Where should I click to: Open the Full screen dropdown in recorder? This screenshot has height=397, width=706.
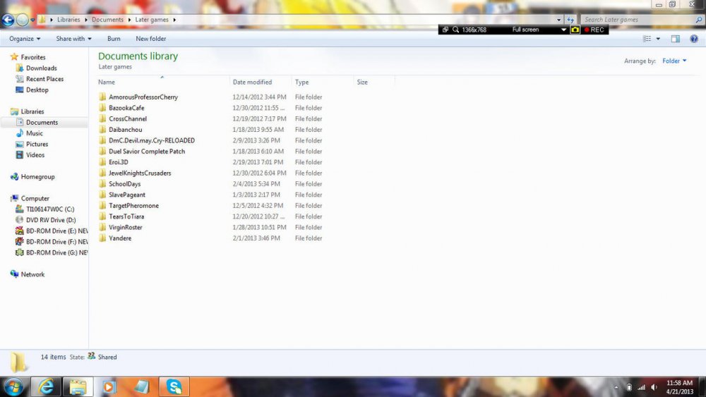[x=563, y=30]
